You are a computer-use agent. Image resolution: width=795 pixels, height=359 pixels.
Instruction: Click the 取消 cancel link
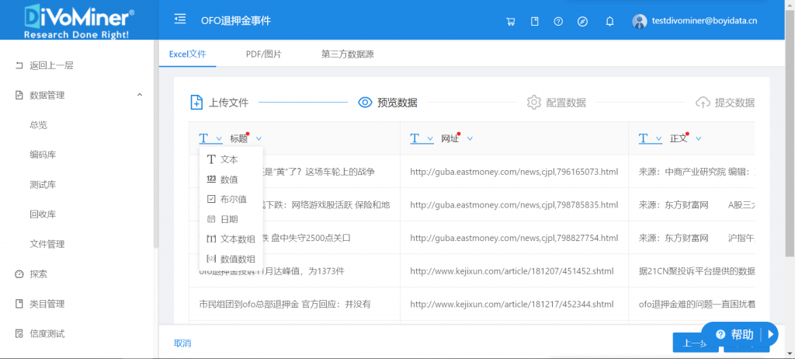tap(182, 343)
